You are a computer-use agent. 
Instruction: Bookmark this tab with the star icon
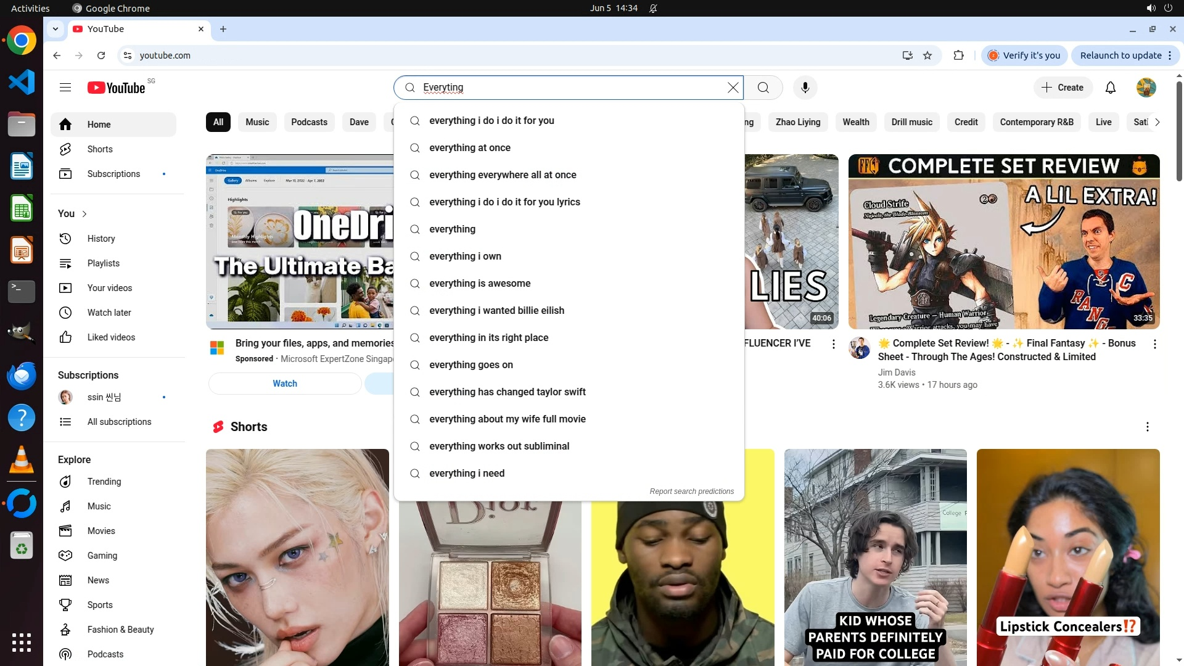[927, 55]
